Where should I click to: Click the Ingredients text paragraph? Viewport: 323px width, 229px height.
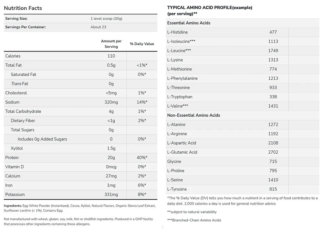(x=79, y=208)
